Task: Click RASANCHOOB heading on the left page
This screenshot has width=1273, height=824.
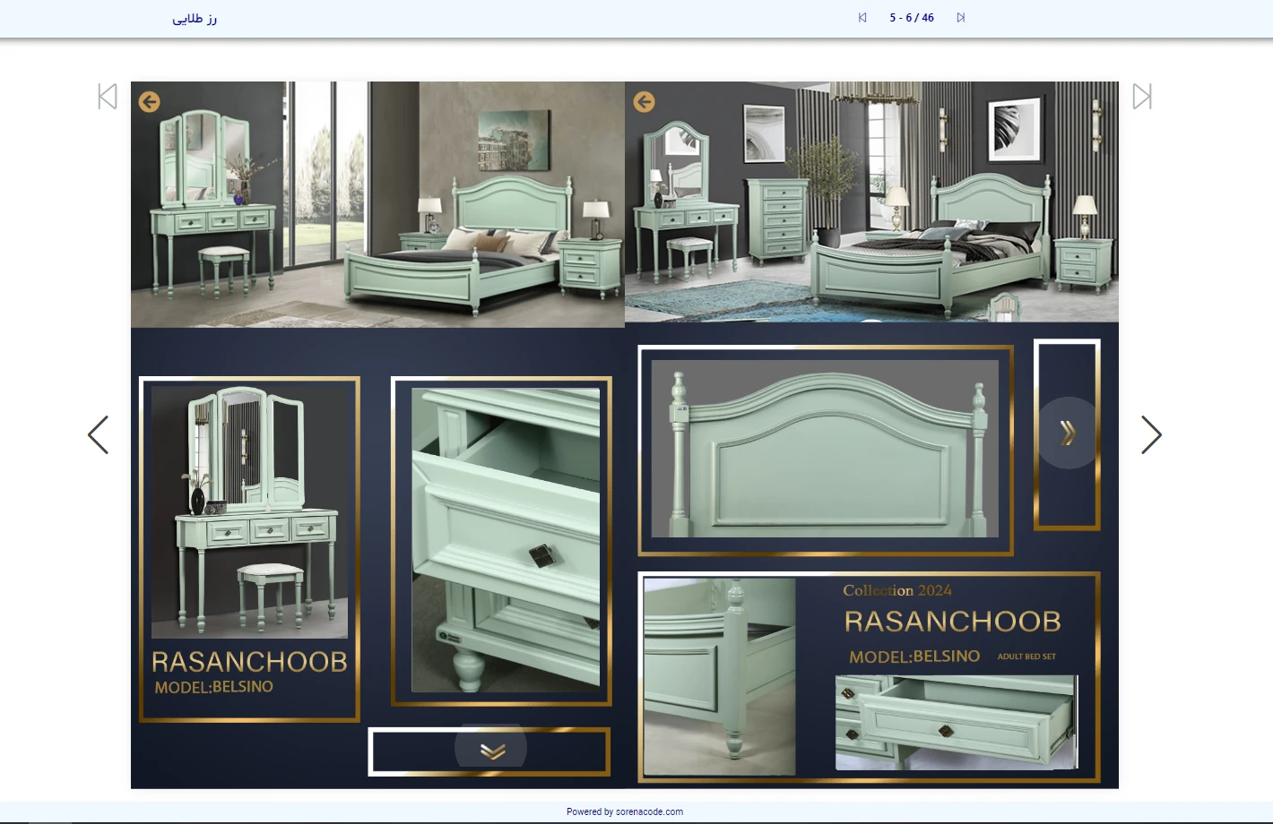Action: [x=249, y=662]
